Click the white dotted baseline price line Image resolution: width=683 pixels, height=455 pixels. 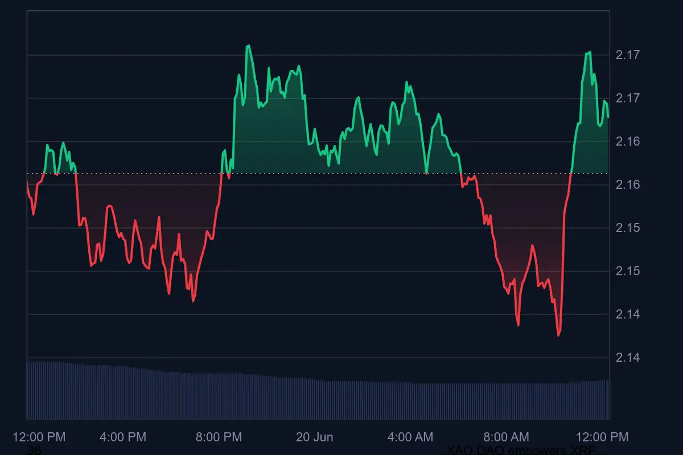pyautogui.click(x=341, y=173)
